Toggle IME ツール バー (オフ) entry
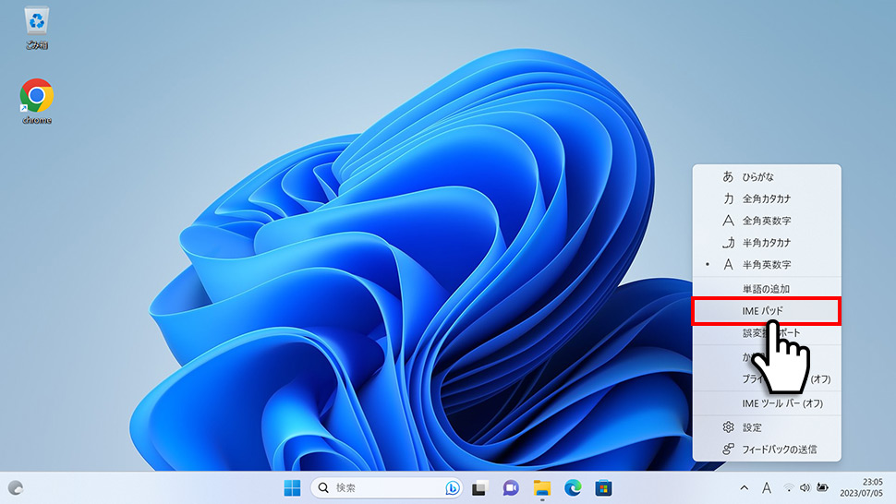 coord(767,403)
